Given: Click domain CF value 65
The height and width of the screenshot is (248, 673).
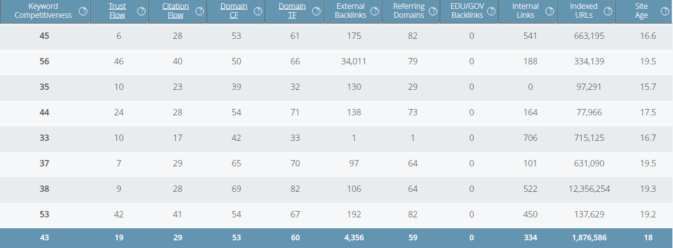Looking at the screenshot, I should [236, 163].
